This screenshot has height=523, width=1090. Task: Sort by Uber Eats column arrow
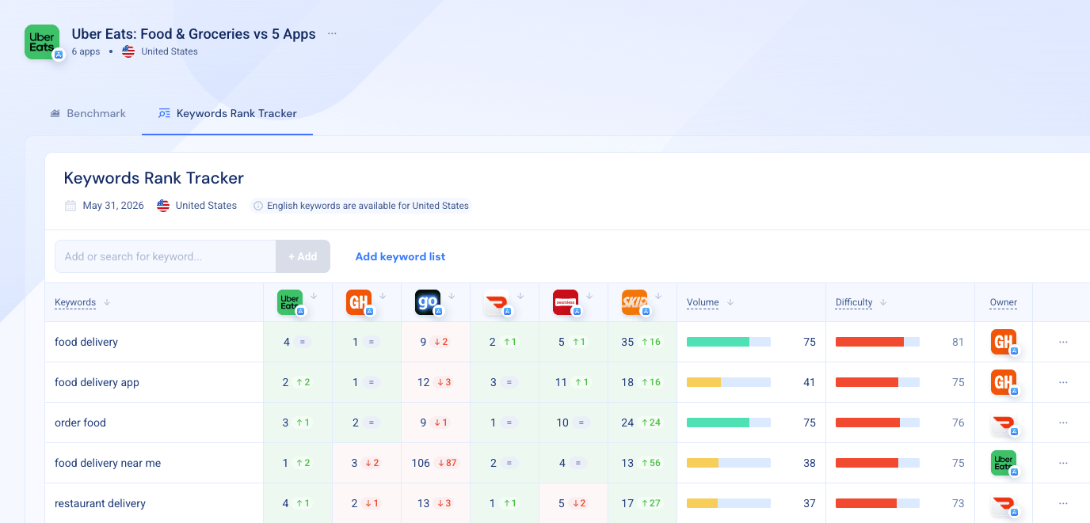tap(314, 296)
